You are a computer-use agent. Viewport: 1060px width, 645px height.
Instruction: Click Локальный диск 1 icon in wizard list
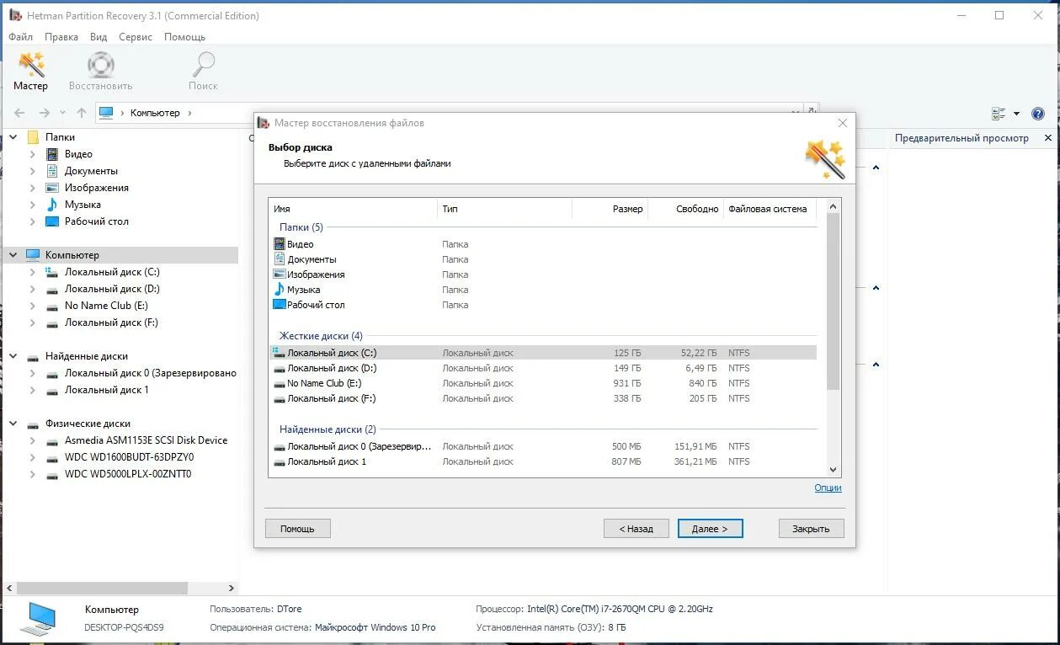[280, 461]
